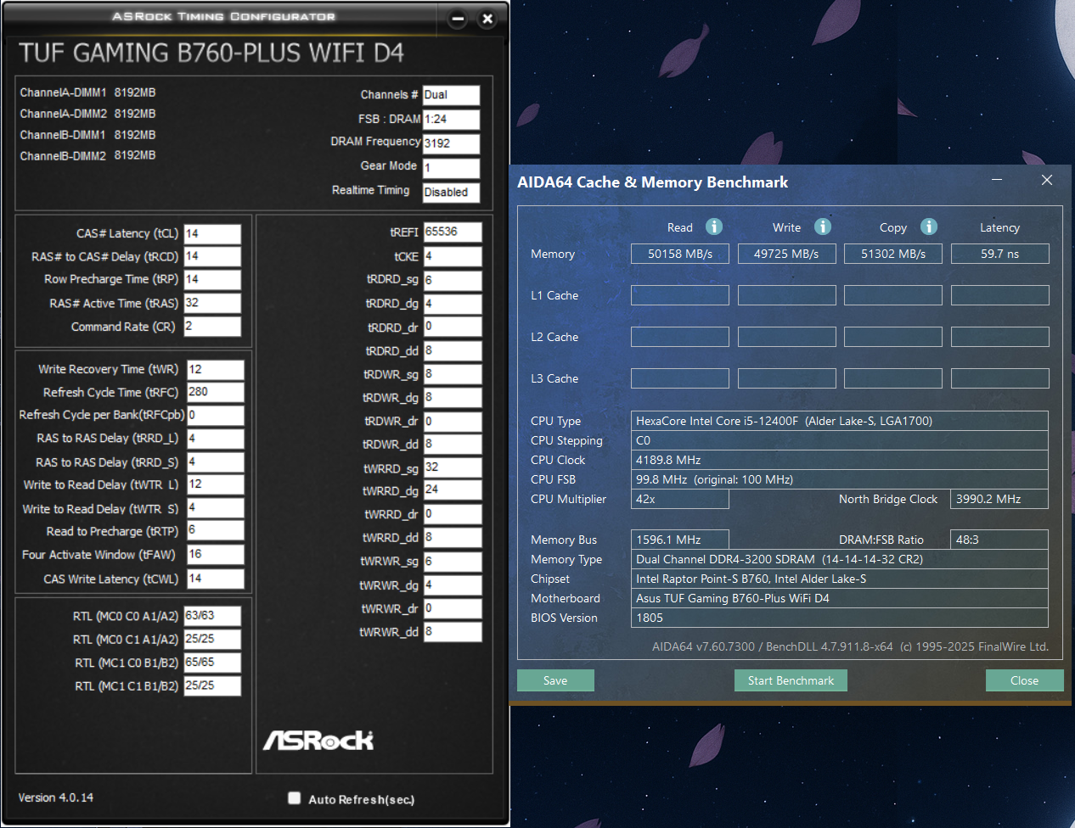1075x828 pixels.
Task: Click the Start Benchmark button
Action: [x=791, y=680]
